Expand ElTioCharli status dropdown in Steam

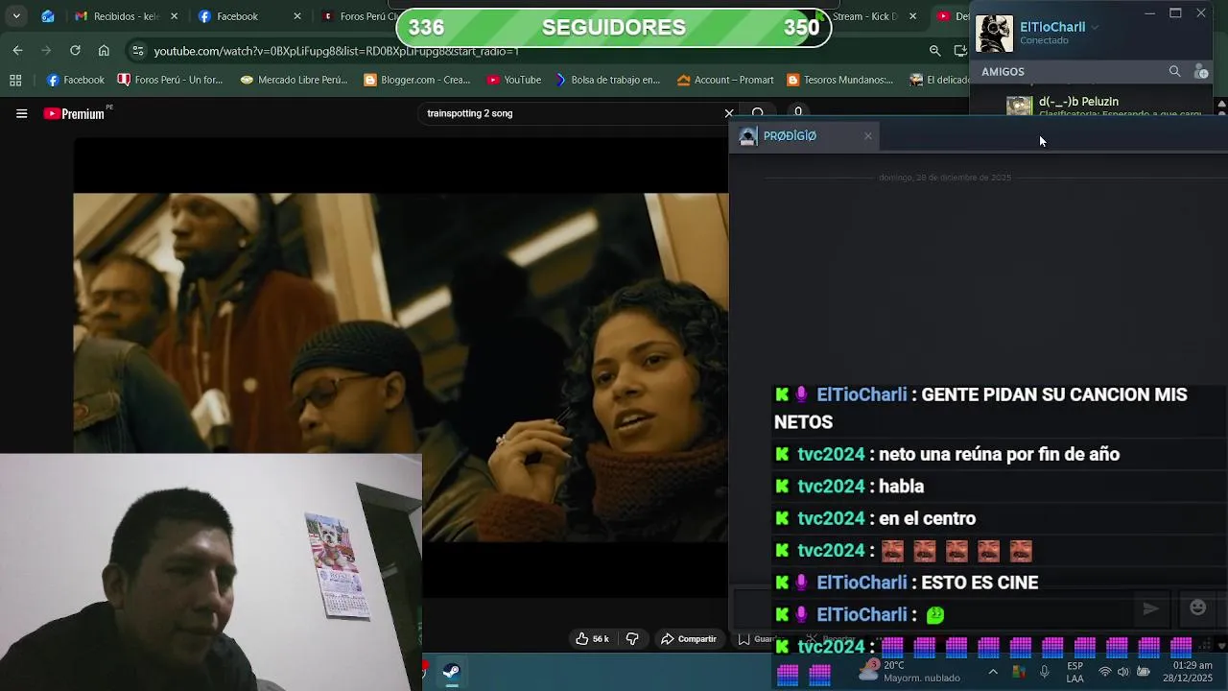click(1095, 27)
